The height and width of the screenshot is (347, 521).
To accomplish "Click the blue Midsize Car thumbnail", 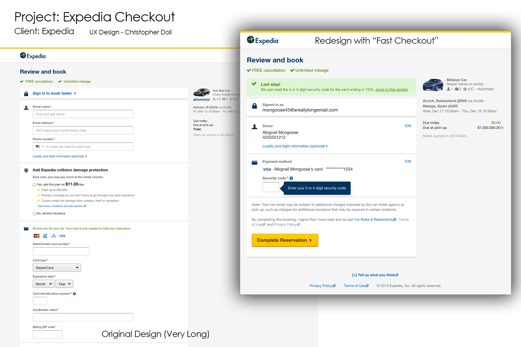I will (433, 85).
